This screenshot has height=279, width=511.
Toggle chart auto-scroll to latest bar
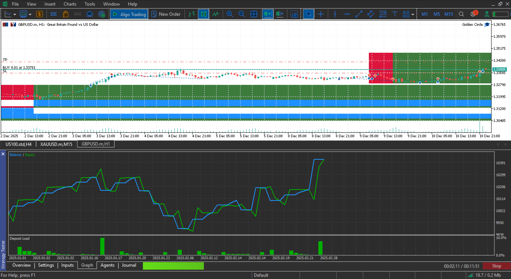[267, 14]
